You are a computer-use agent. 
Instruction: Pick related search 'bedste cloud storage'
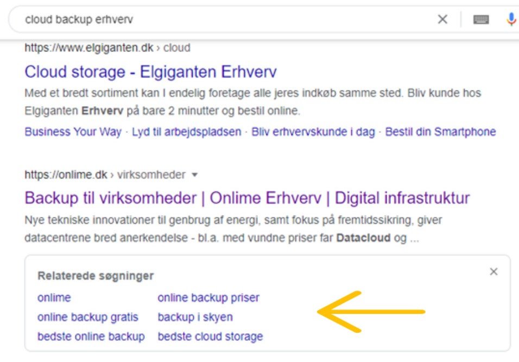(x=210, y=337)
